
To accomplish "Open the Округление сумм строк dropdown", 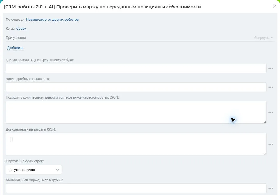I will click(34, 170).
